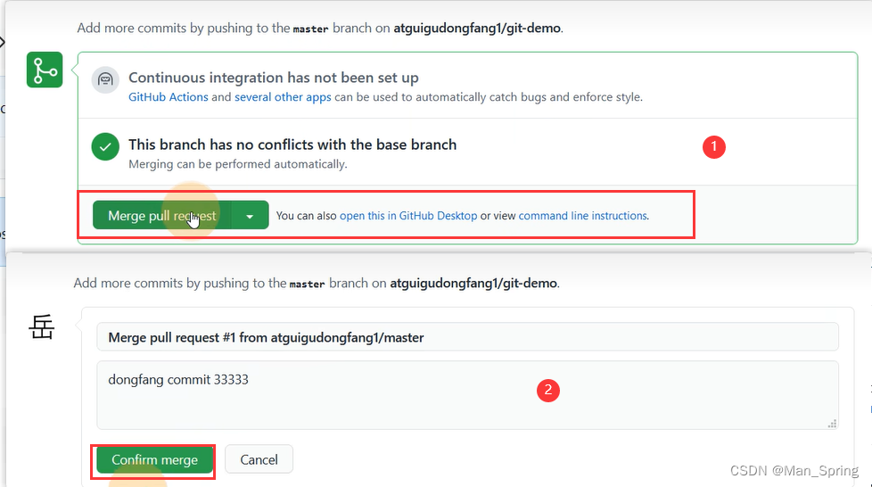Click the green no-conflicts checkmark icon
The width and height of the screenshot is (872, 487).
105,147
